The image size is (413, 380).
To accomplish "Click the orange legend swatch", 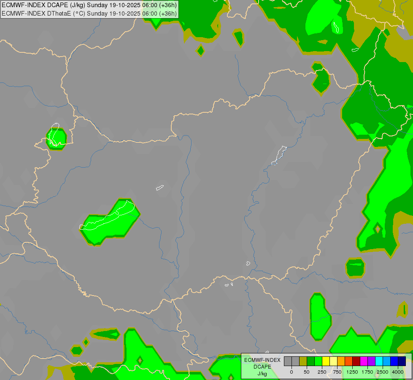I will pyautogui.click(x=341, y=361).
